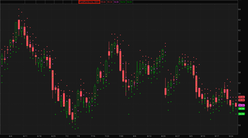248x138 pixels.
Task: Select the 7/16 date on the time axis
Action: 93,136
